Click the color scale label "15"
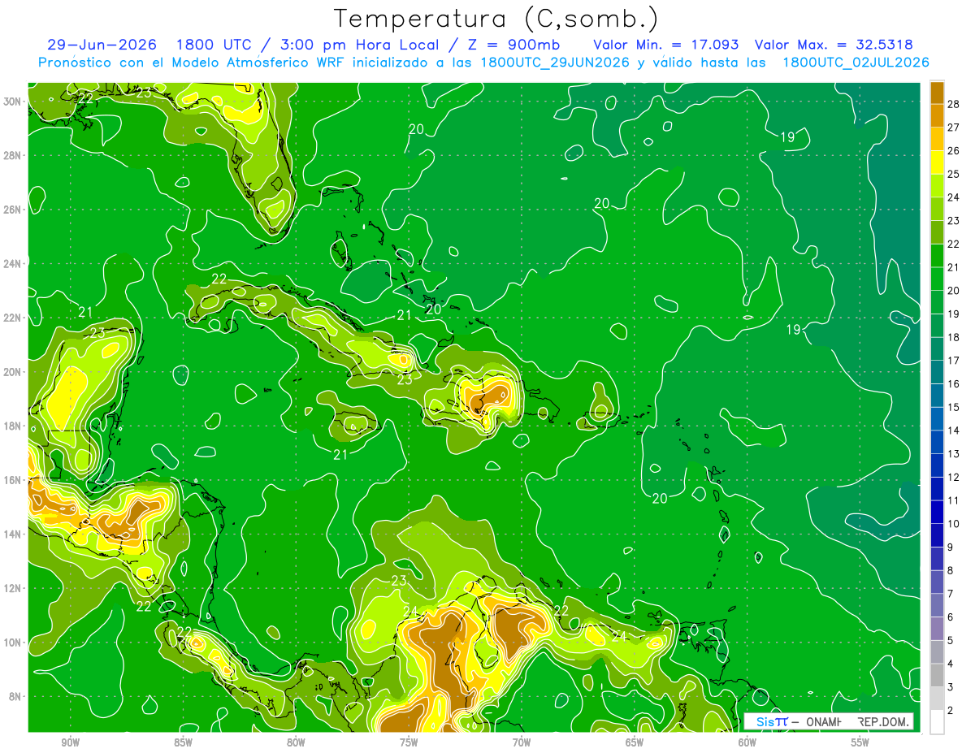This screenshot has height=753, width=975. pyautogui.click(x=954, y=407)
